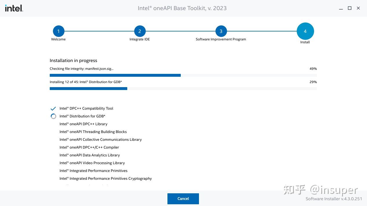Click the Integrate IDE step label

point(140,39)
